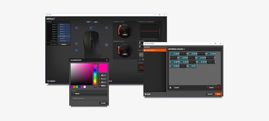Click the rainbow hue slider
Viewport: 269px width, 121px height.
click(95, 74)
